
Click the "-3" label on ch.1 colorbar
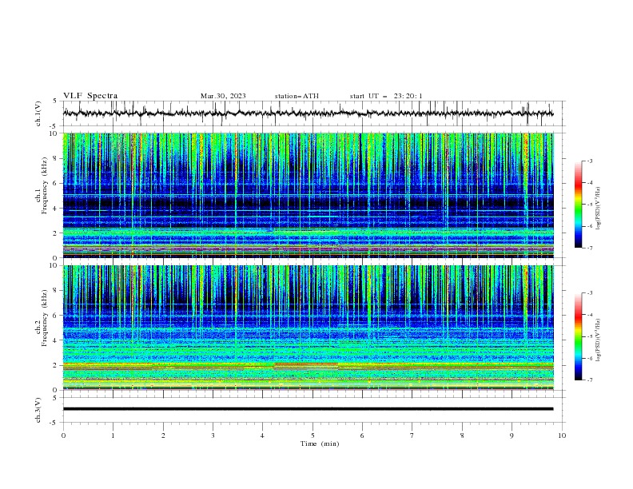590,161
